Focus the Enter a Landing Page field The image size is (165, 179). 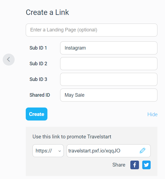pos(92,30)
